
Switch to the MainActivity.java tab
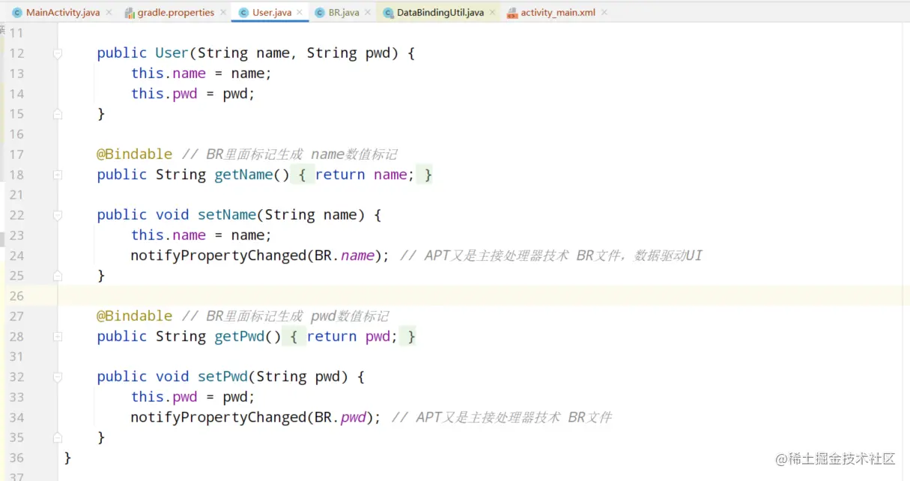tap(63, 13)
